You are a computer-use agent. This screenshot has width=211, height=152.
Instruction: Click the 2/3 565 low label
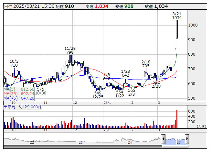(132, 92)
